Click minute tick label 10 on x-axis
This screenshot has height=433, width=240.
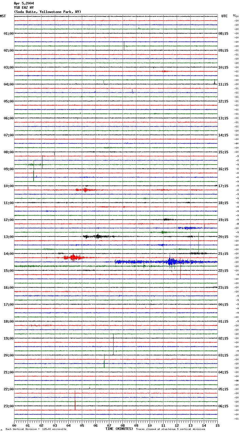point(150,425)
